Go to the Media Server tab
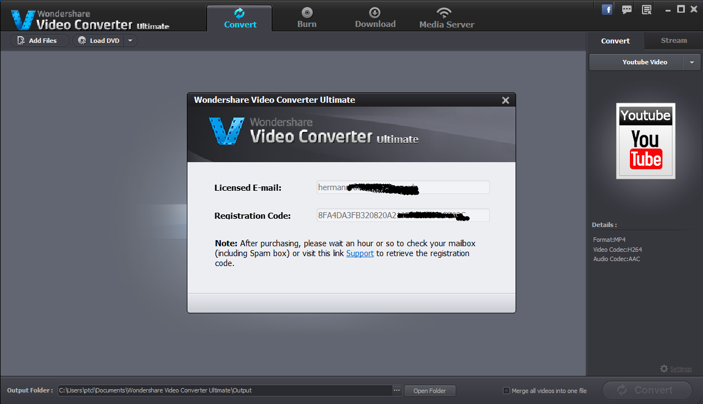Viewport: 703px width, 404px height. pos(446,18)
